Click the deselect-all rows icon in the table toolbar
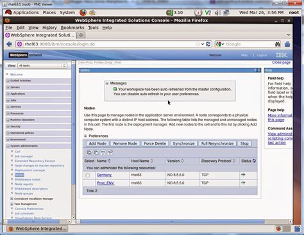 coord(96,152)
